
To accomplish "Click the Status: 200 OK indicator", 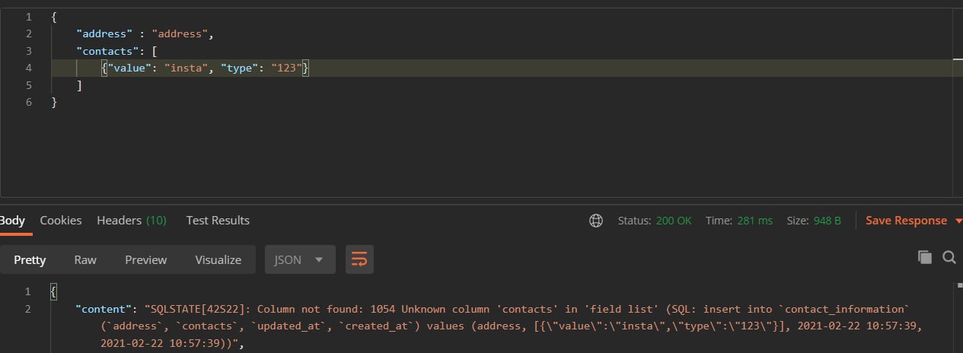I will (655, 221).
